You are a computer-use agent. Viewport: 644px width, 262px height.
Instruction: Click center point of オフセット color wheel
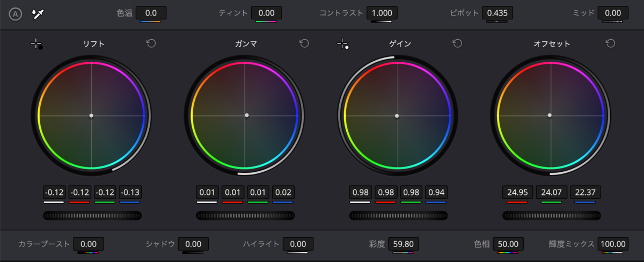[550, 115]
